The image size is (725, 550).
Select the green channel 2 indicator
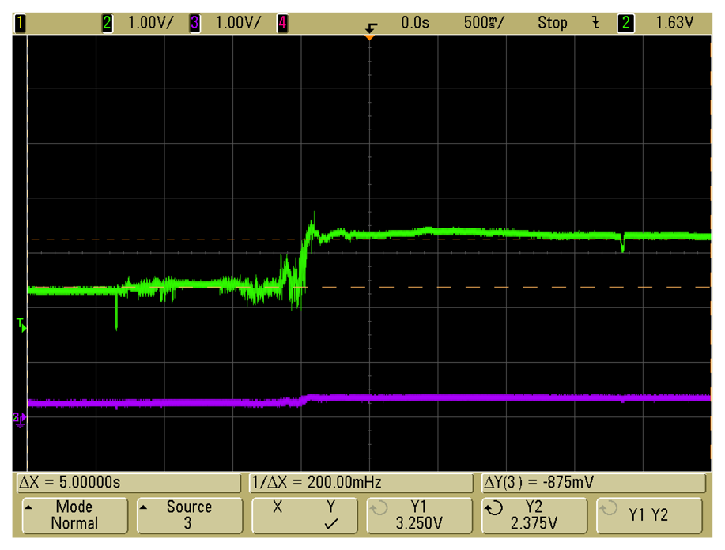108,24
